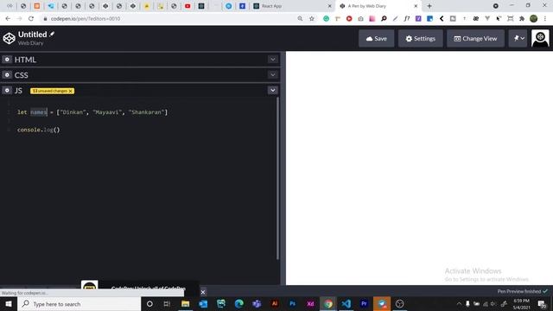Open Cortana from the taskbar
This screenshot has width=553, height=311.
(x=149, y=303)
